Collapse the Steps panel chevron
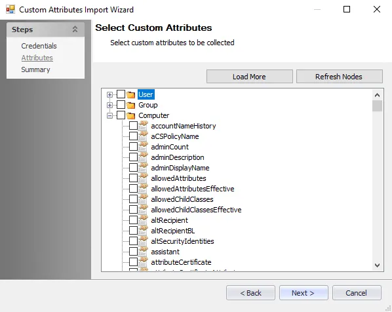 75,29
